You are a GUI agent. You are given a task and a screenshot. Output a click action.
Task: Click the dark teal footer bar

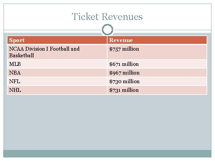107,153
